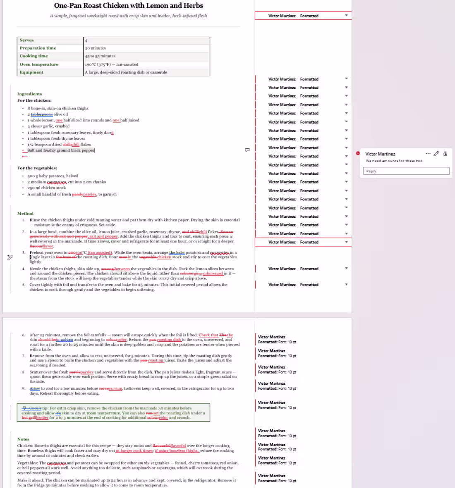Click the 'Equipment' table cell

click(x=50, y=72)
